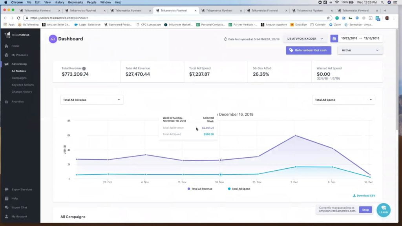Download CSV of chart data
This screenshot has height=226, width=402.
(364, 196)
